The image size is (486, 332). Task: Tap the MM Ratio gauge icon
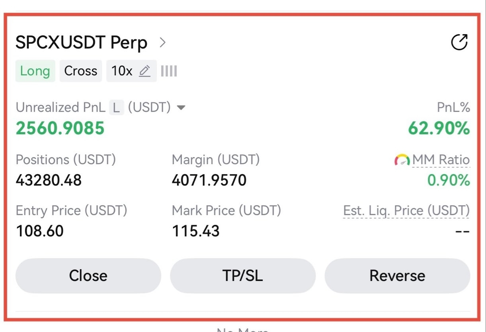[402, 160]
